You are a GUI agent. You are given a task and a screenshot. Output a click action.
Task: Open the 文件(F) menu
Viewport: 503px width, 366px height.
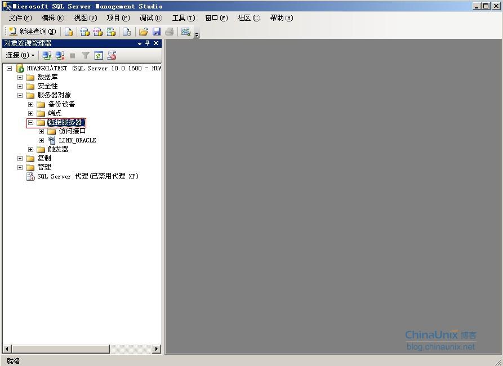point(20,18)
